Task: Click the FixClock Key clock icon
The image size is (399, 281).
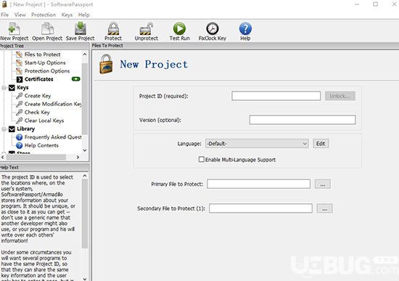Action: tap(213, 28)
